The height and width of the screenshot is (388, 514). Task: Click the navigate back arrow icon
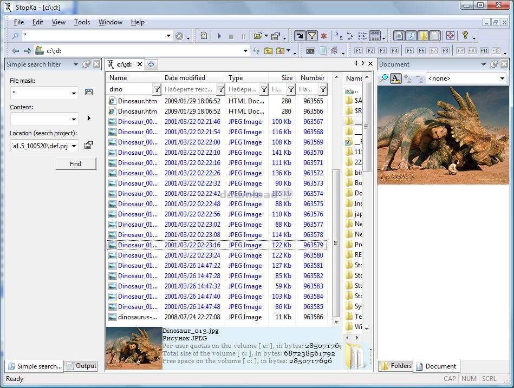click(x=15, y=51)
